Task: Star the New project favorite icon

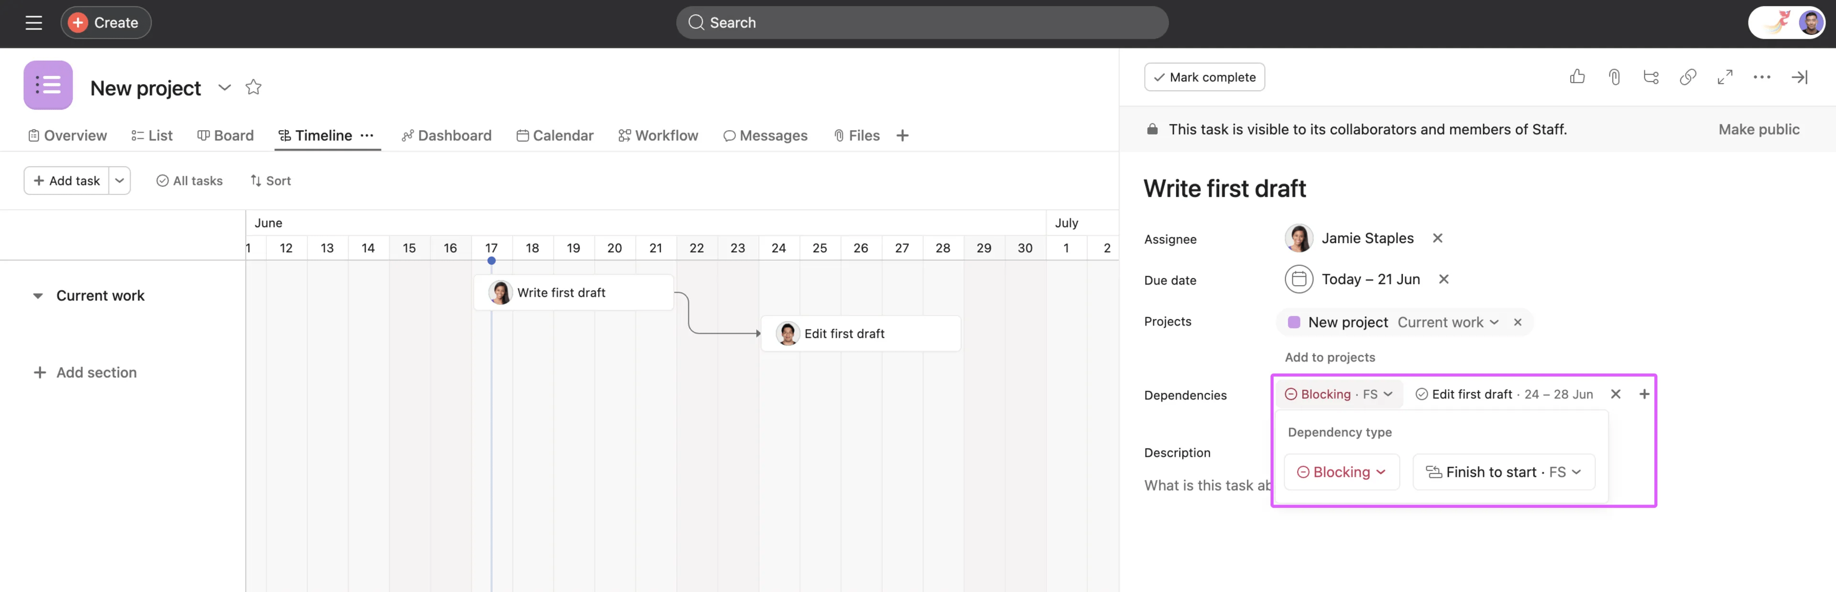Action: coord(253,87)
